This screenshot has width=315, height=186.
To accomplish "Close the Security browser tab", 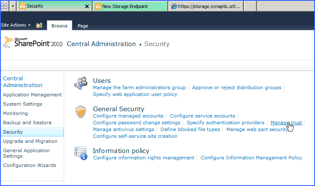I will click(87, 6).
